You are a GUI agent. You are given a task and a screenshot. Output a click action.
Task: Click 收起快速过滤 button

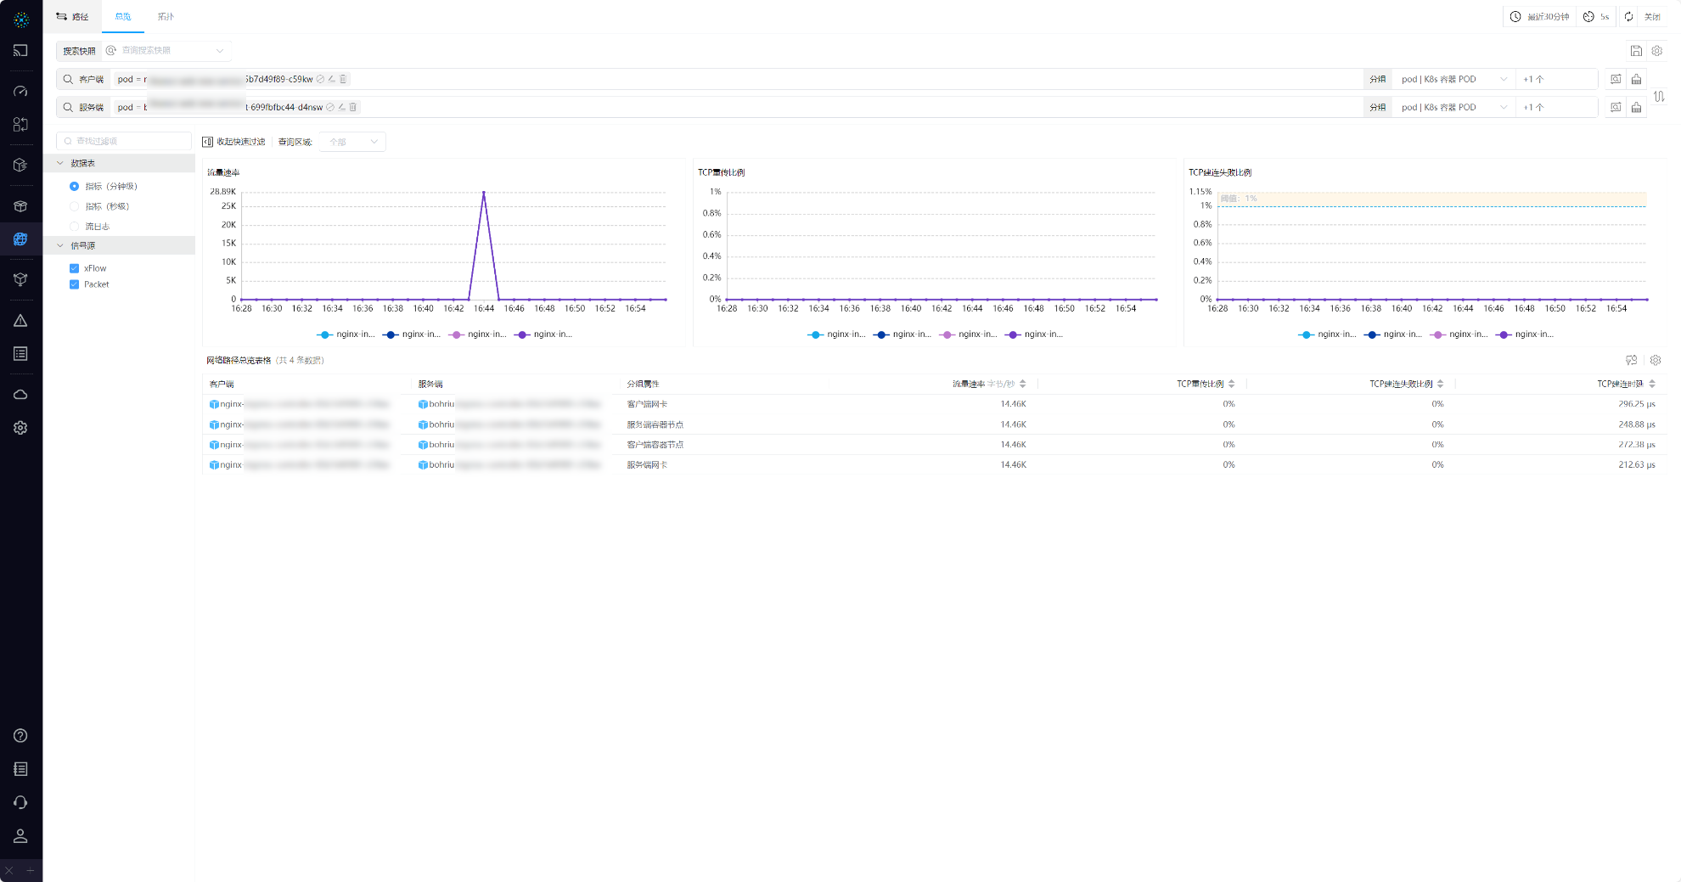click(234, 142)
